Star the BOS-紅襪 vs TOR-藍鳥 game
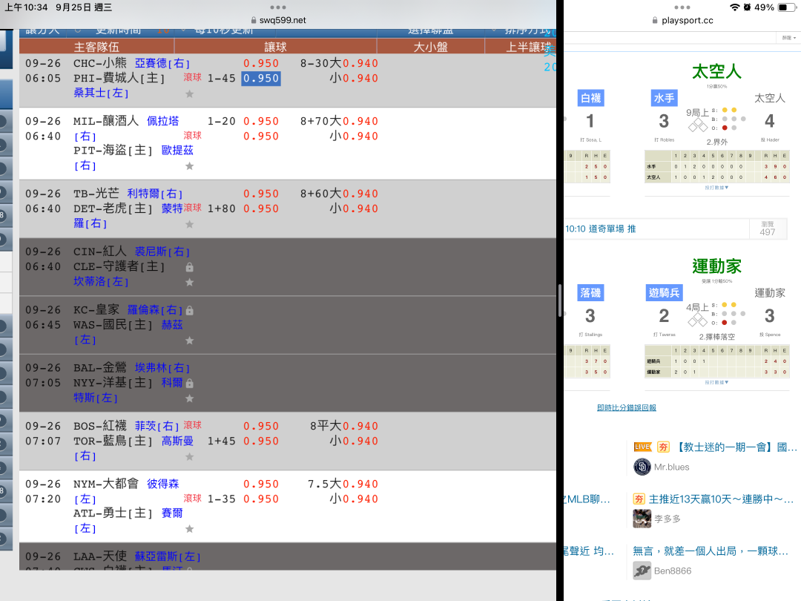This screenshot has width=801, height=601. [190, 456]
